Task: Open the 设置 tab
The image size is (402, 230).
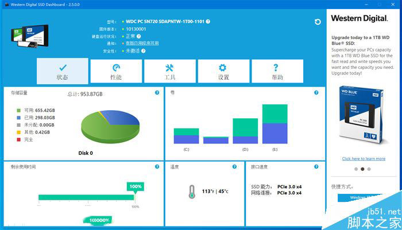Action: coord(223,71)
